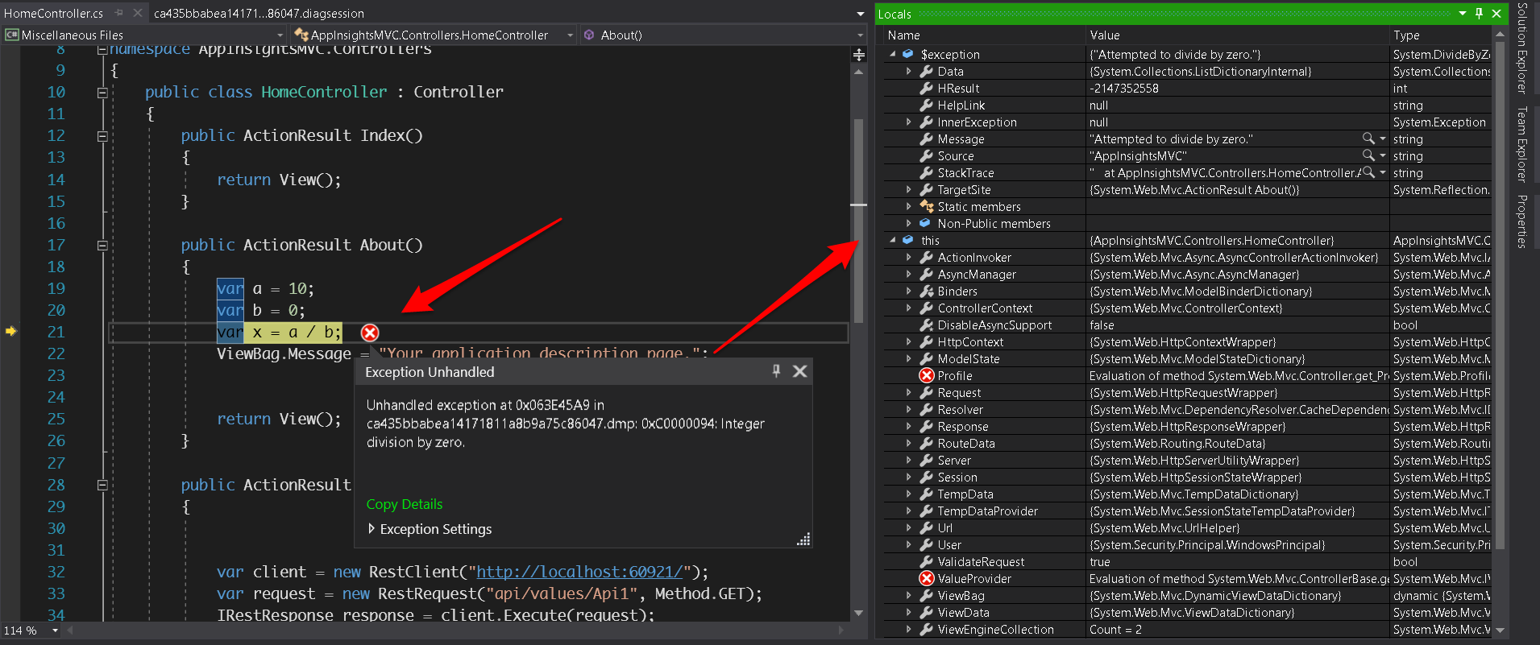This screenshot has width=1540, height=645.
Task: Expand the ActionInvoker row
Action: point(909,257)
